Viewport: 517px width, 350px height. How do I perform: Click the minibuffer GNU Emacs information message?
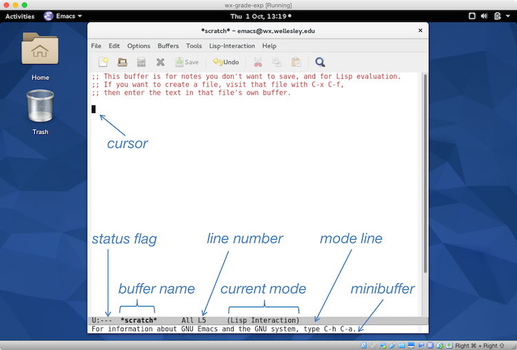coord(224,329)
